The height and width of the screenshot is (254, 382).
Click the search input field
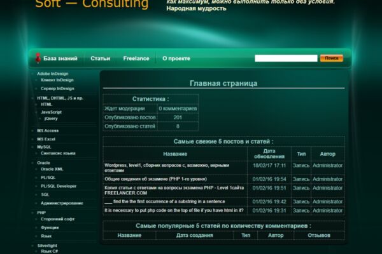286,58
